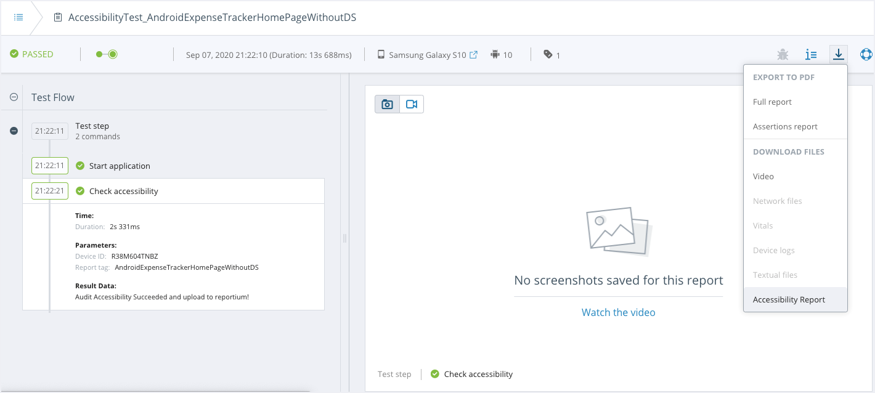Image resolution: width=875 pixels, height=393 pixels.
Task: Collapse the Test step group
Action: pos(14,131)
